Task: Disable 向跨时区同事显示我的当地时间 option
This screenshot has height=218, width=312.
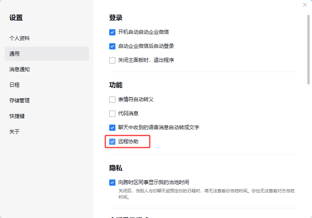Action: (112, 182)
